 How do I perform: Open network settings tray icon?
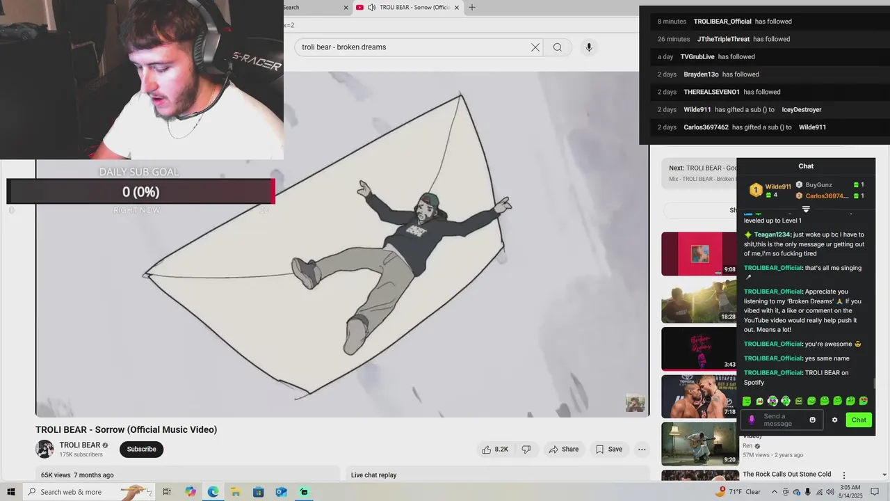pos(819,492)
